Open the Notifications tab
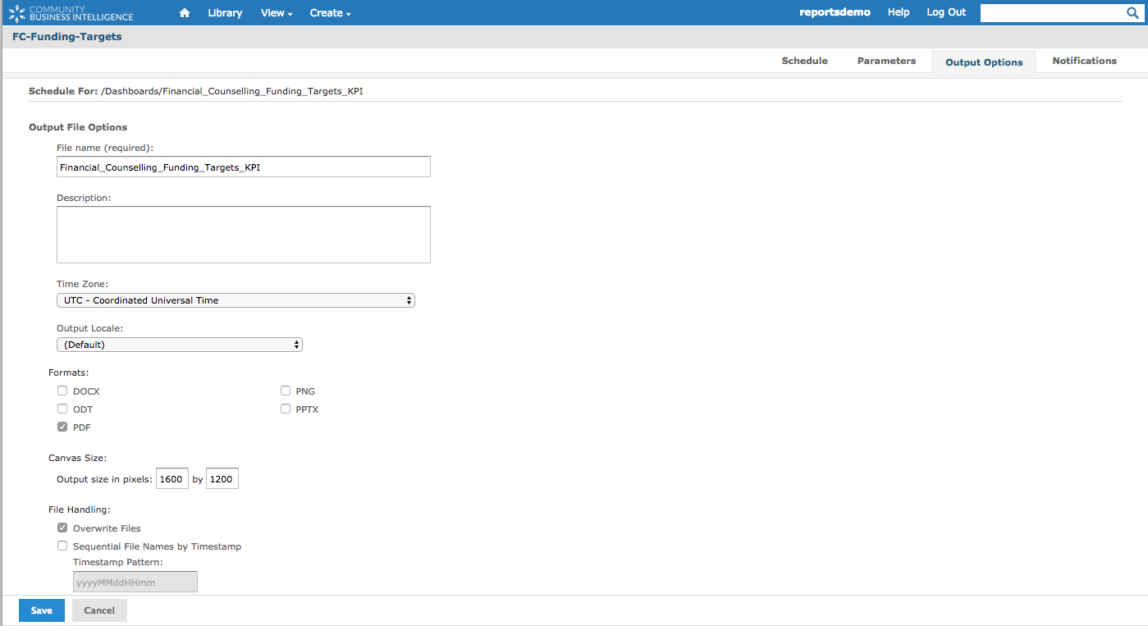Image resolution: width=1148 pixels, height=626 pixels. point(1084,61)
